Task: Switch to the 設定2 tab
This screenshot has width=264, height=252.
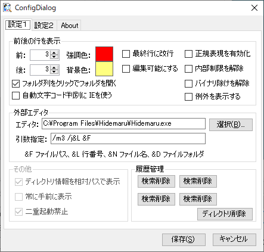Action: [x=44, y=26]
